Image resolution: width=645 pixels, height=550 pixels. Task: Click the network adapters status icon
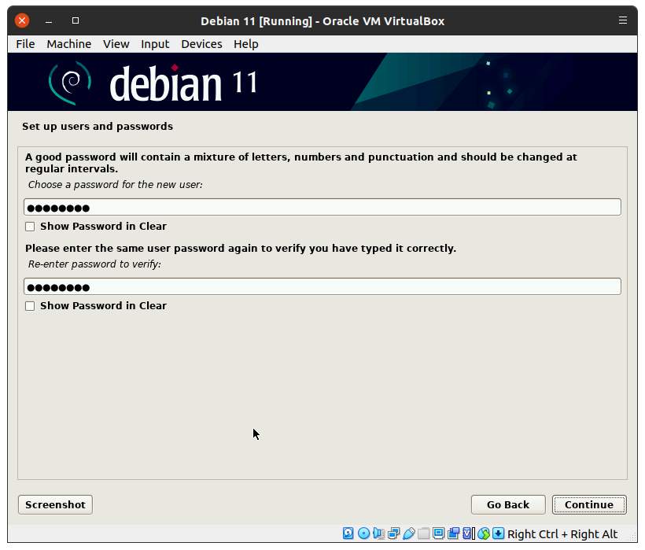click(x=393, y=533)
